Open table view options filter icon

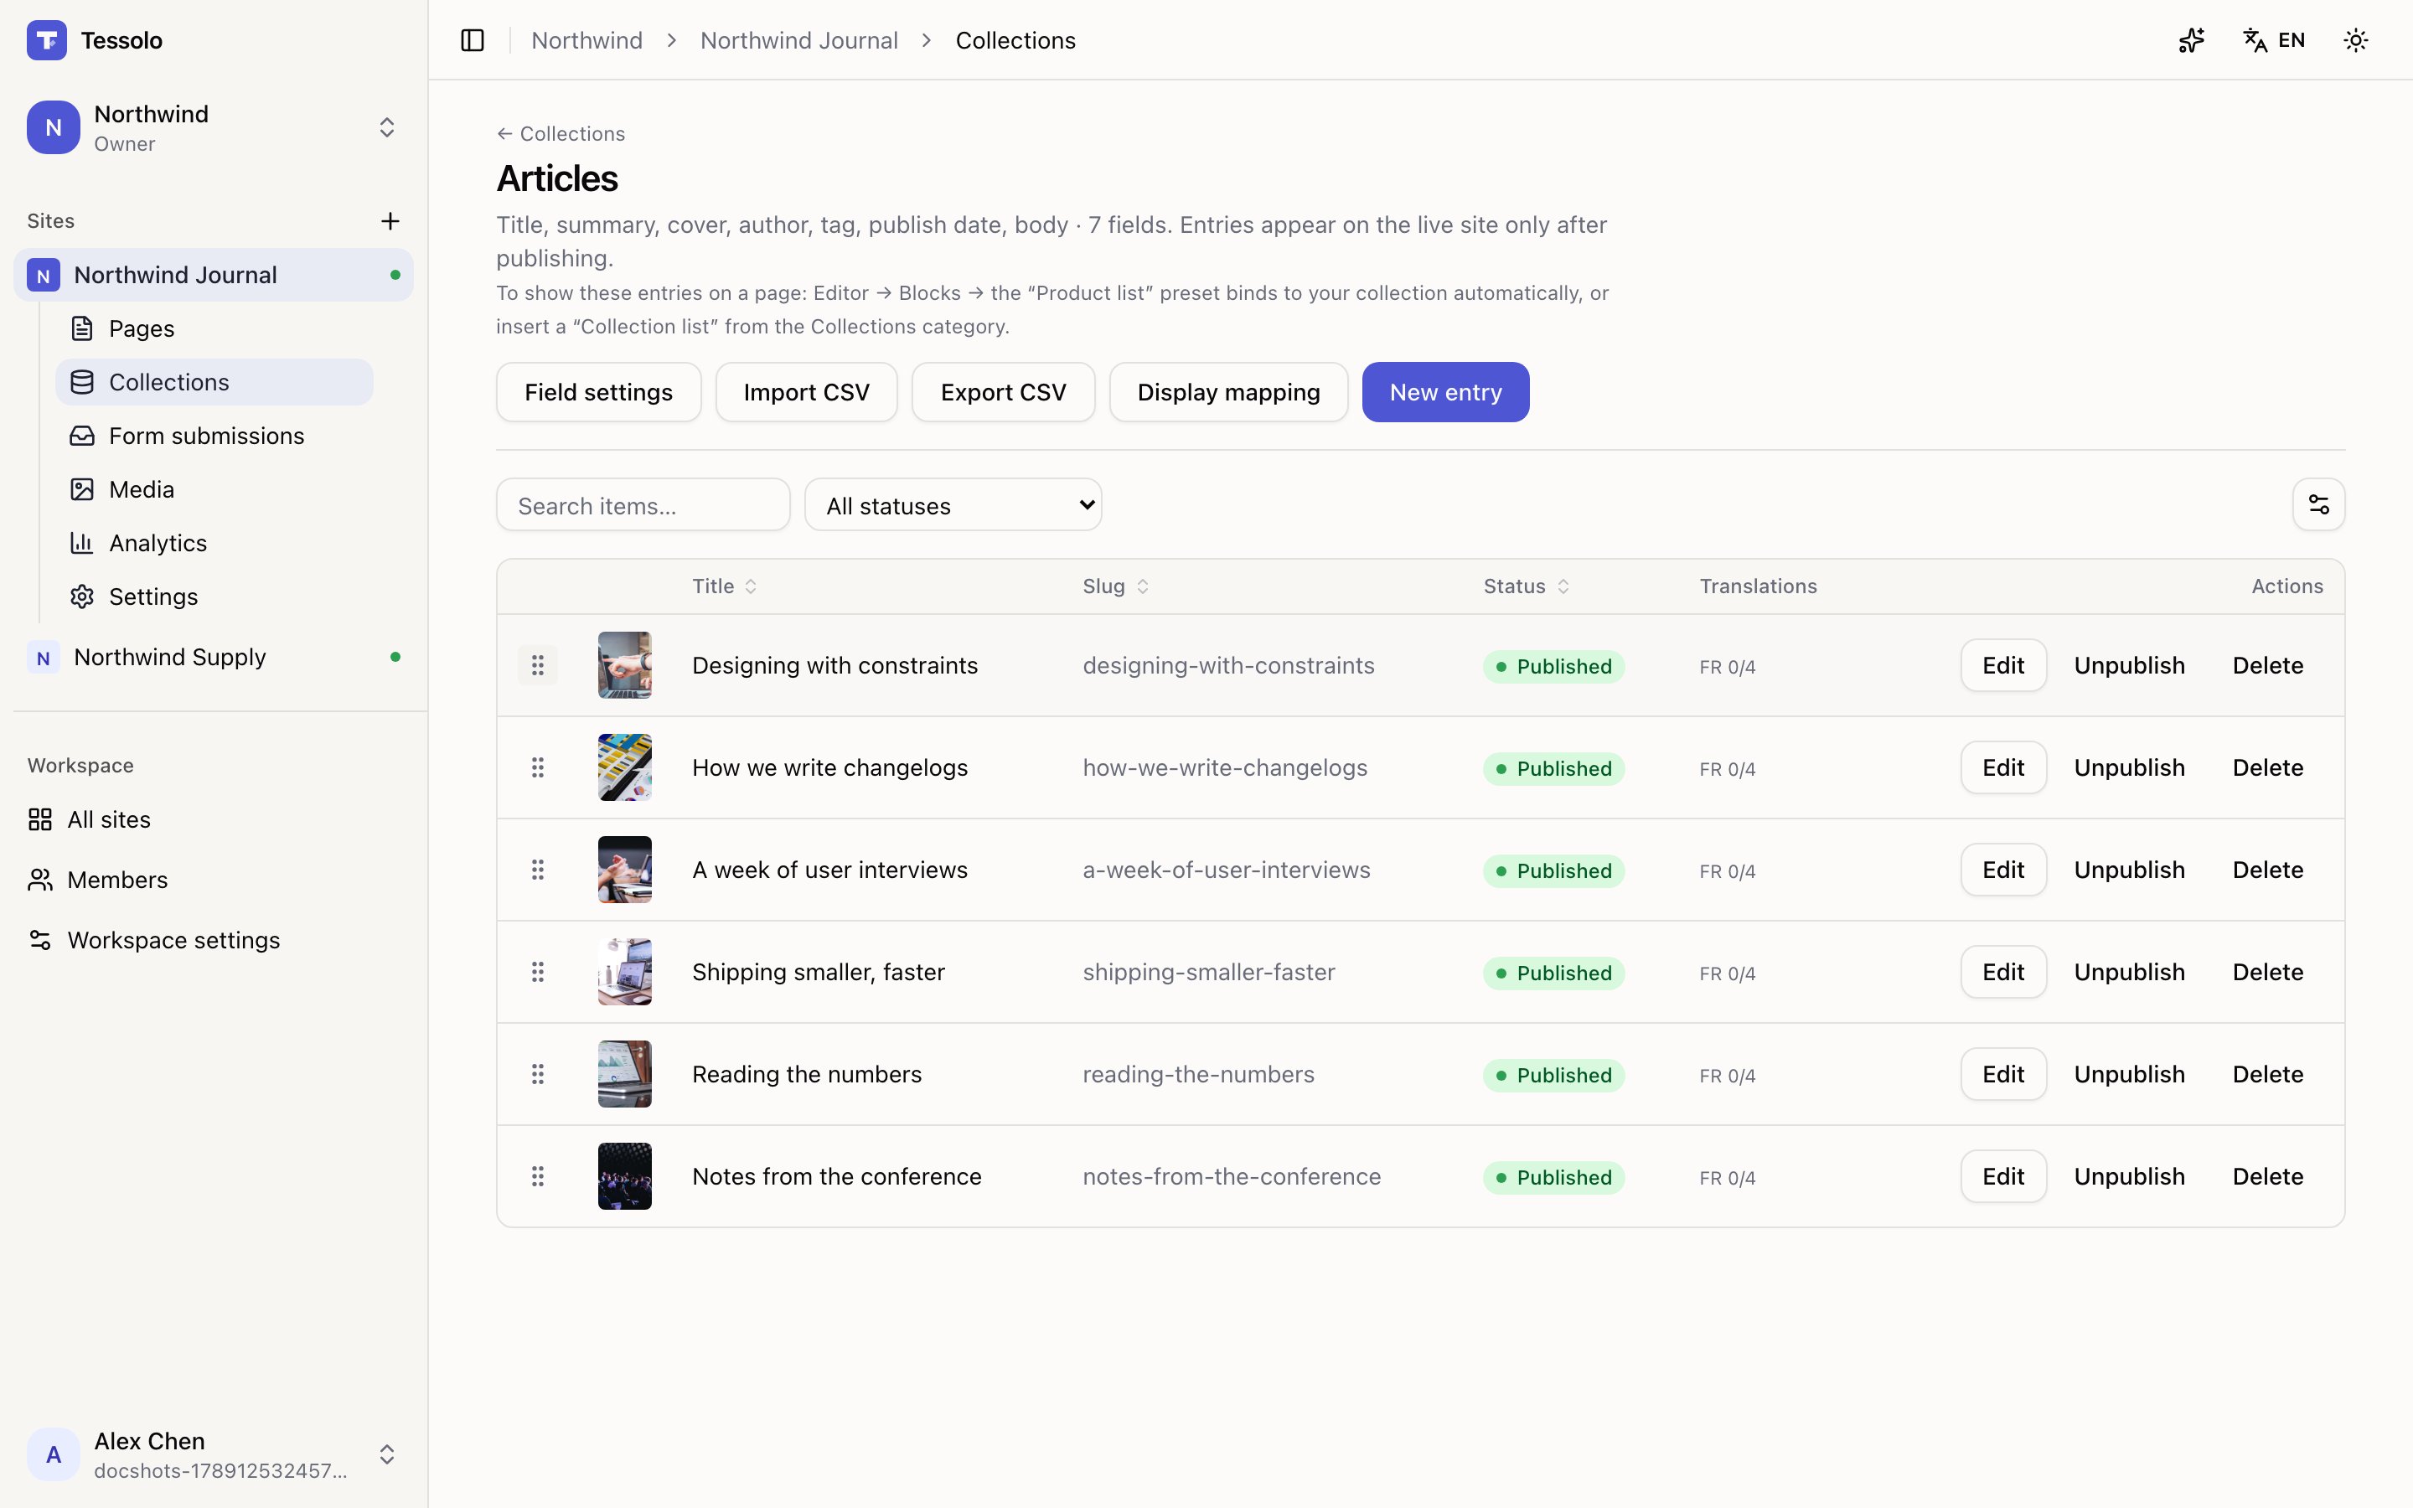pyautogui.click(x=2318, y=504)
